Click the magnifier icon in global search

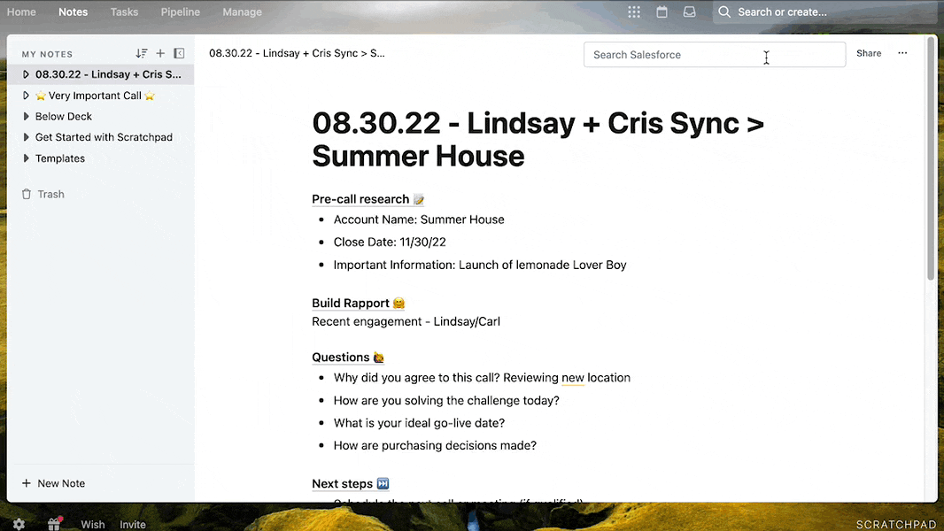point(724,12)
